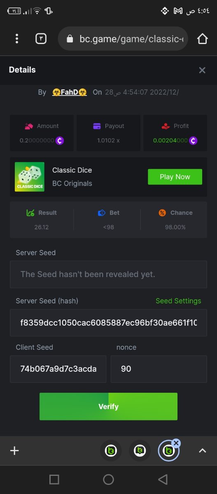Open the tab switcher showing count
This screenshot has width=217, height=494.
point(41,39)
